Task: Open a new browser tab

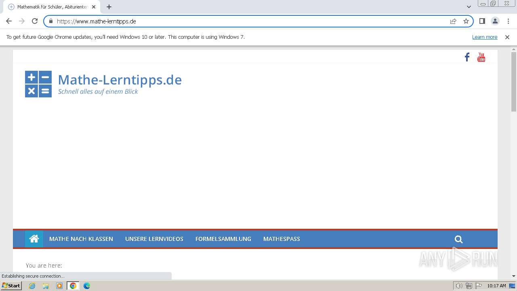Action: pos(109,7)
